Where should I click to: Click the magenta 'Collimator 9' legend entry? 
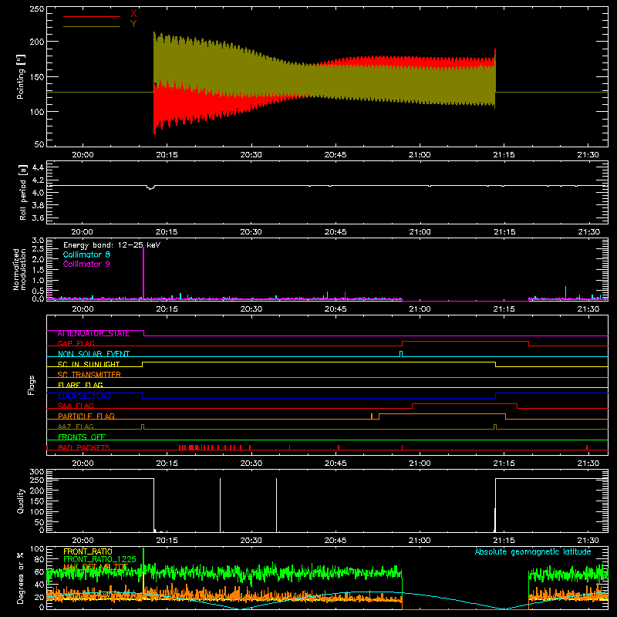pyautogui.click(x=86, y=264)
